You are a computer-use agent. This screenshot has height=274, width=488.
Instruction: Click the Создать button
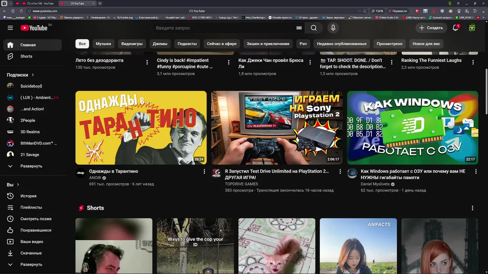(x=431, y=28)
